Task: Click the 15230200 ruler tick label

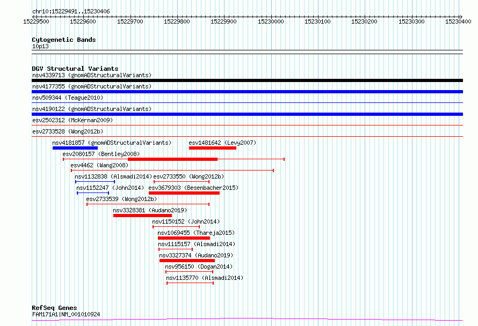Action: pyautogui.click(x=364, y=21)
